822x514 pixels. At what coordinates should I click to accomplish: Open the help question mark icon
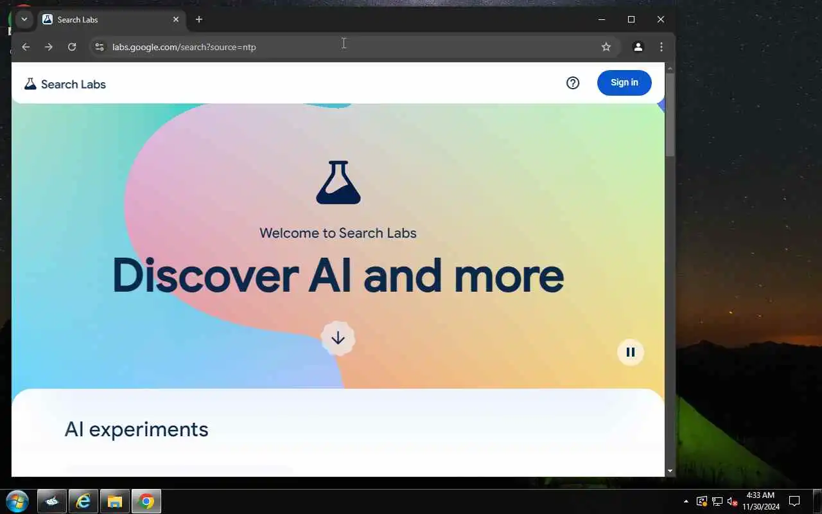[x=573, y=83]
